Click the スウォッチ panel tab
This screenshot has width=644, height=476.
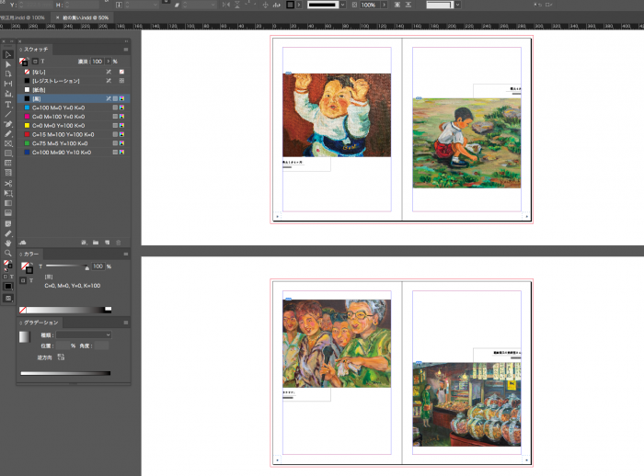36,50
